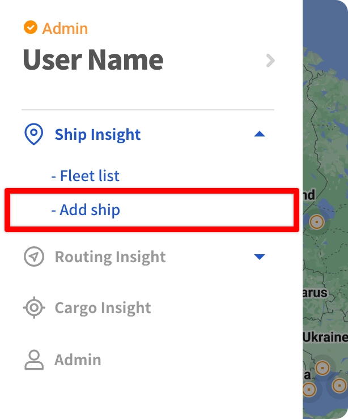Click the orange Admin role label
This screenshot has width=348, height=419.
point(65,28)
